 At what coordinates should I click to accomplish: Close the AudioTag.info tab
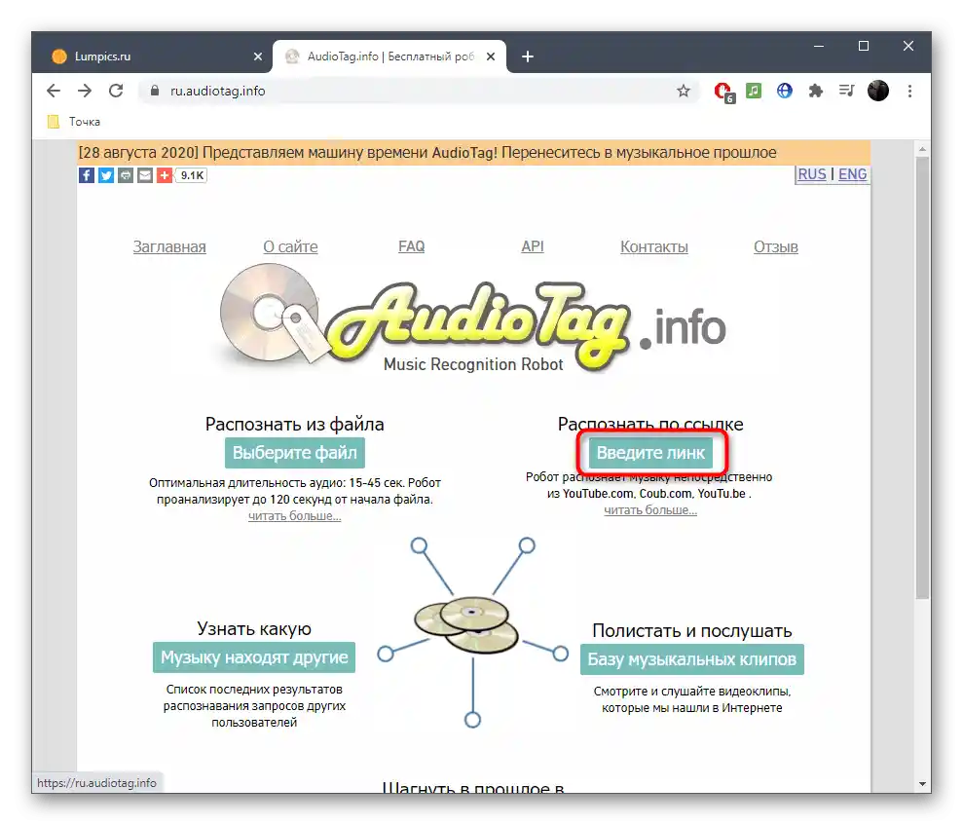point(491,56)
